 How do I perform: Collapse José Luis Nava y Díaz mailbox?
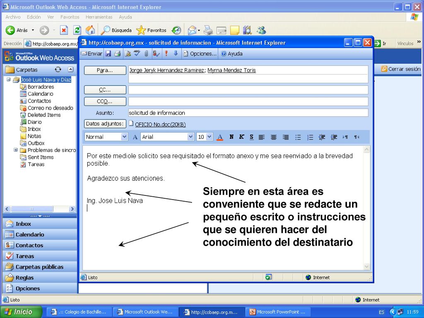[x=8, y=79]
